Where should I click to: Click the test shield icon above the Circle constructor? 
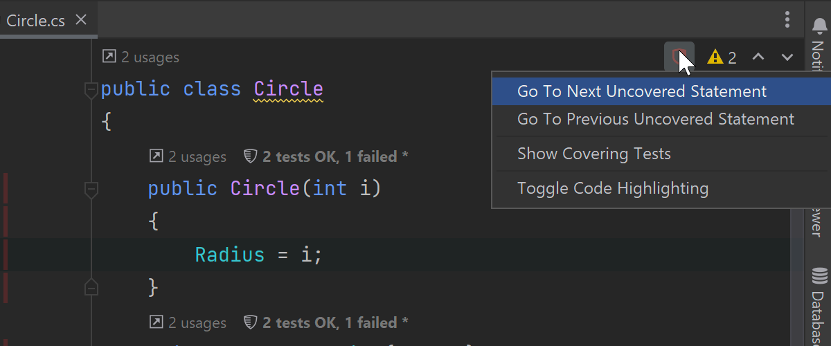click(250, 157)
